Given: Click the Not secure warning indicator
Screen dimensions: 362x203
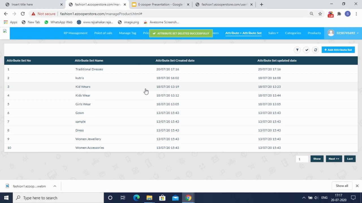Looking at the screenshot, I should coord(43,14).
